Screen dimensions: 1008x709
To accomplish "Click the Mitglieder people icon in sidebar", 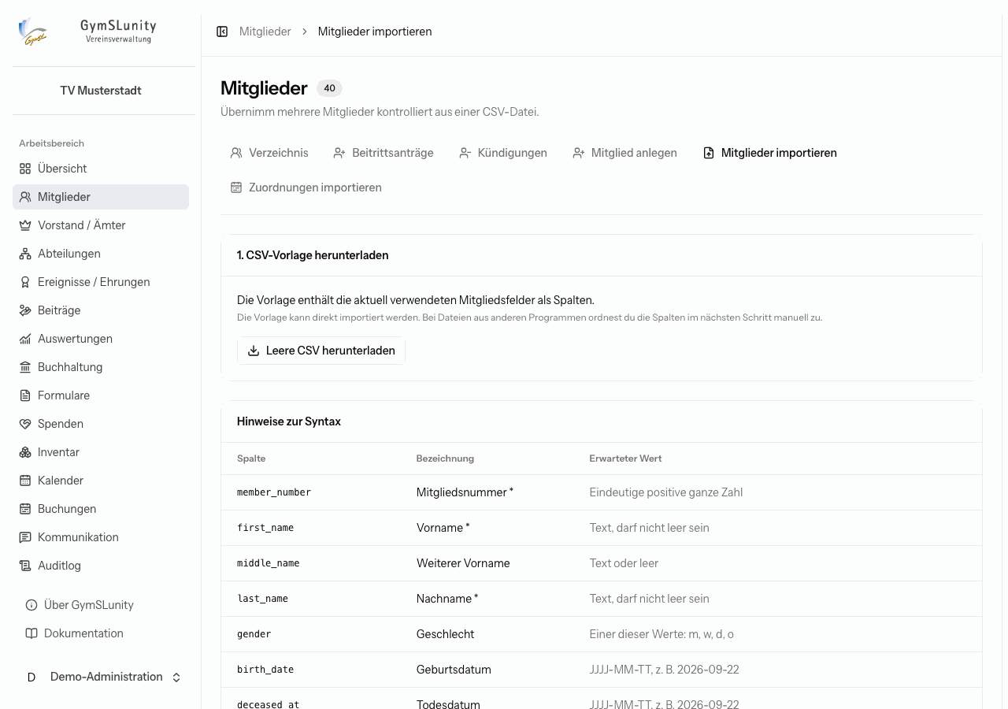I will click(25, 197).
